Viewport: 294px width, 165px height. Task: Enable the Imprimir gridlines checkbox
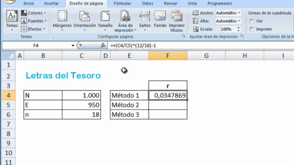pos(252,29)
